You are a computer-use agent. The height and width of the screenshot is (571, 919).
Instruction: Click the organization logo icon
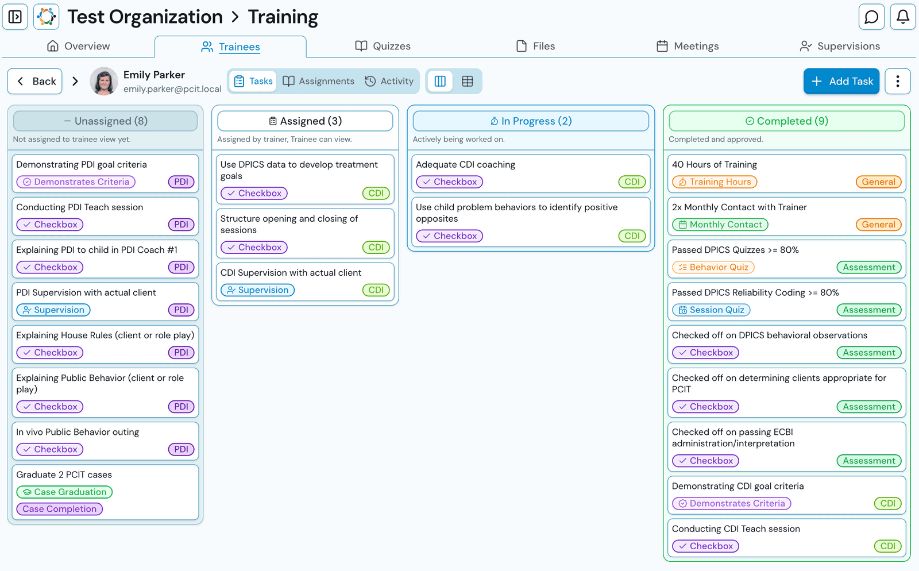(47, 17)
